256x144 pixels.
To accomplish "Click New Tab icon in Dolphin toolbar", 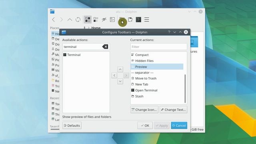I will pyautogui.click(x=130, y=20).
